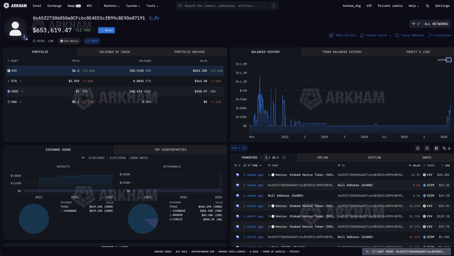Select the 1M chart range
Viewport: 454px width, 256px height.
pyautogui.click(x=443, y=60)
